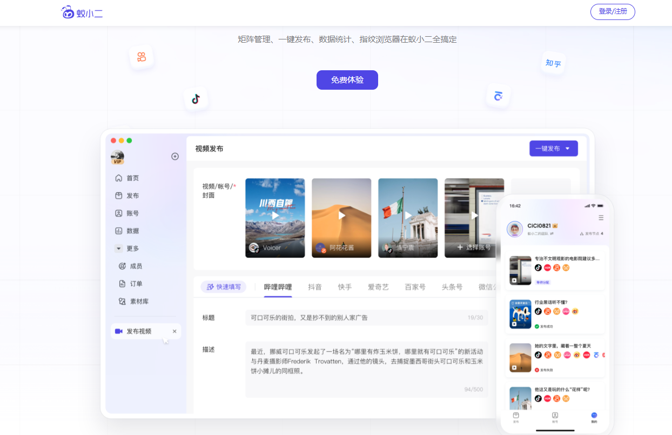This screenshot has height=435, width=672.
Task: Collapse the 更多 sidebar section
Action: pyautogui.click(x=118, y=249)
